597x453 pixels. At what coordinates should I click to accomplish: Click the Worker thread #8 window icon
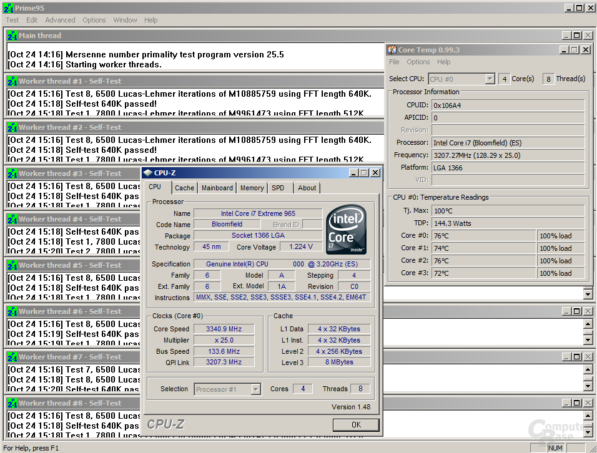12,403
